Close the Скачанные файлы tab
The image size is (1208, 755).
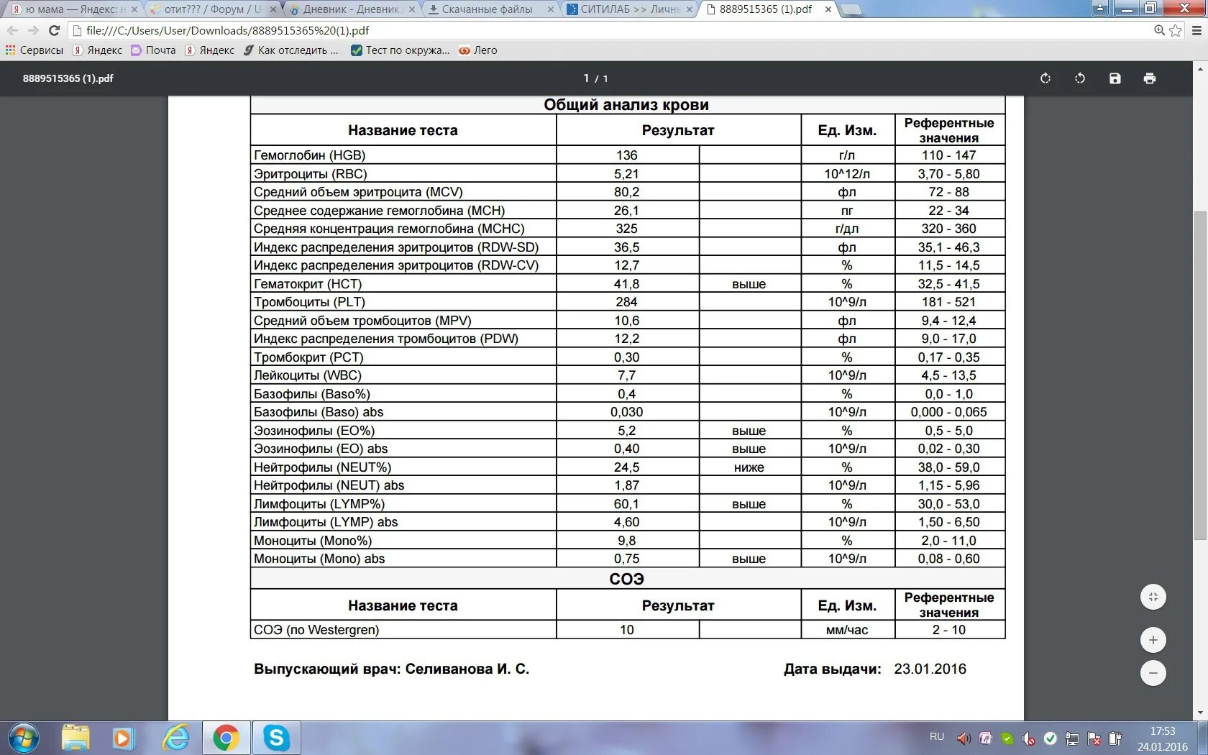coord(551,9)
